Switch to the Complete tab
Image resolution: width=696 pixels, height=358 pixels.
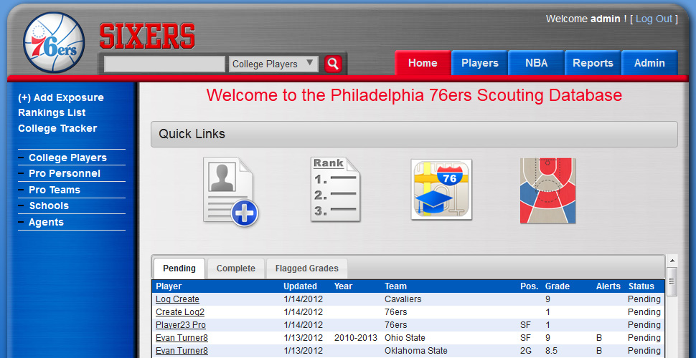tap(235, 268)
